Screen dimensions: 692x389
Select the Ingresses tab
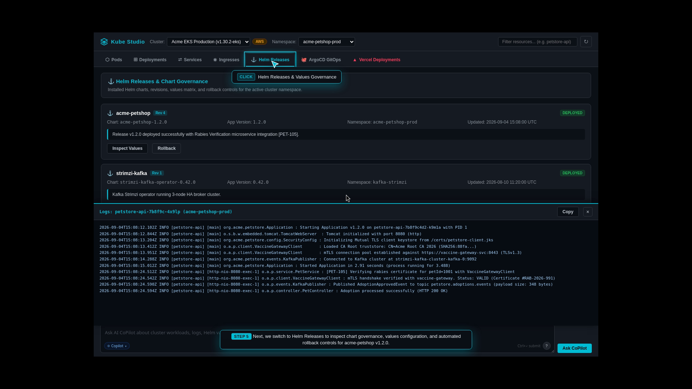(x=226, y=60)
